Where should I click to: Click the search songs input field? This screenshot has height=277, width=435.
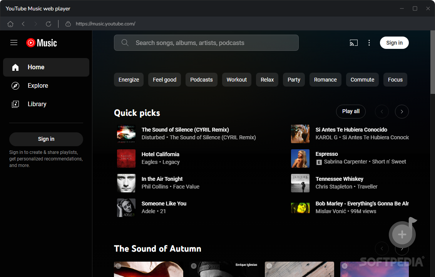[x=206, y=43]
